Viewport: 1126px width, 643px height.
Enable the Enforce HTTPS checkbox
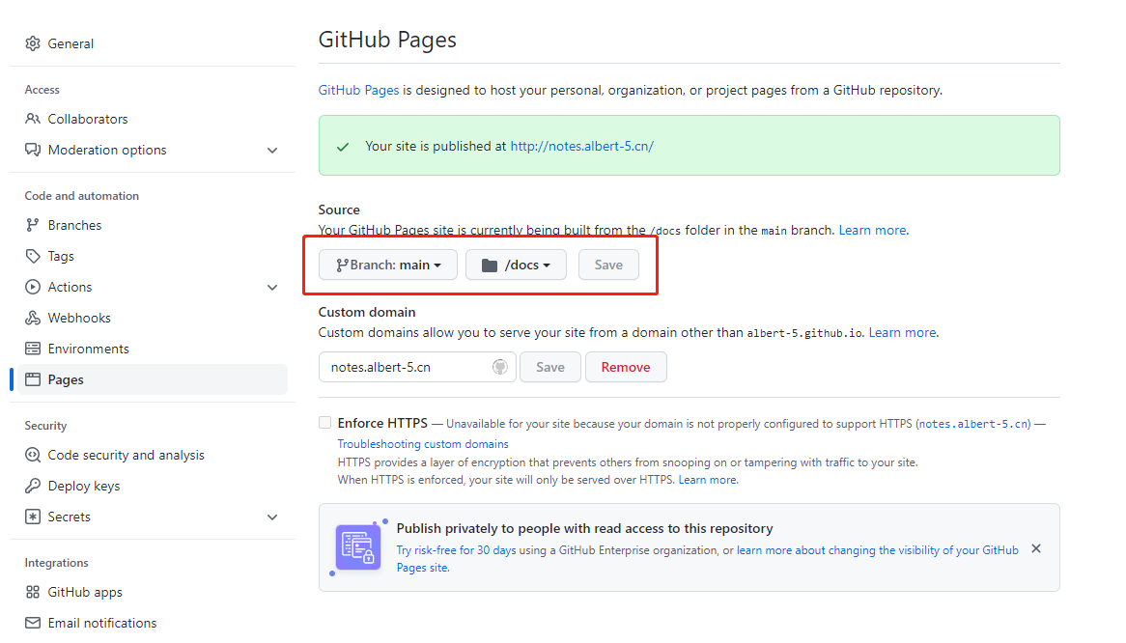[x=324, y=422]
